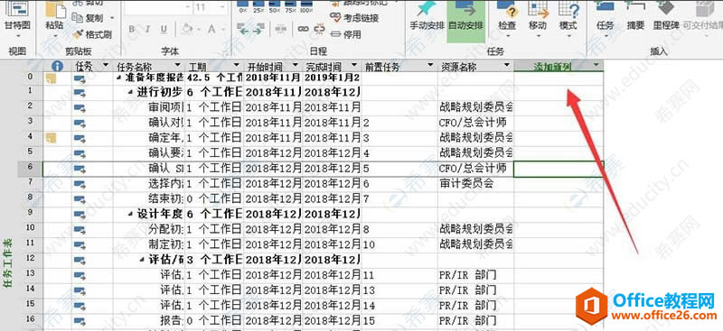Collapse the 设计年度 summary task row
Screen dimensions: 723x331
[x=132, y=214]
